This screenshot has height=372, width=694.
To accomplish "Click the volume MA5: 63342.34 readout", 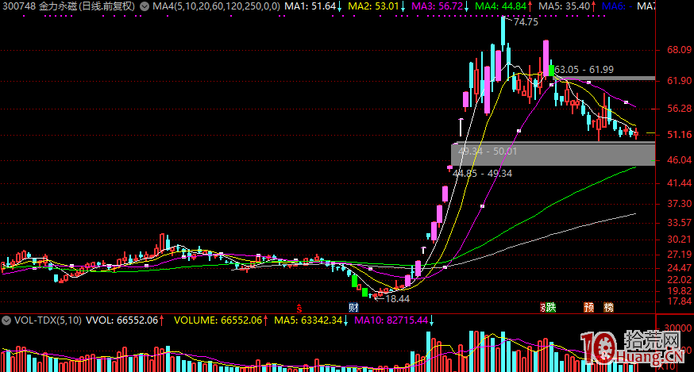I will click(308, 320).
